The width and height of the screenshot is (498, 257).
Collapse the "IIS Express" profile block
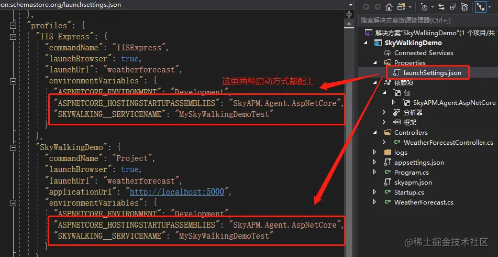pos(13,37)
